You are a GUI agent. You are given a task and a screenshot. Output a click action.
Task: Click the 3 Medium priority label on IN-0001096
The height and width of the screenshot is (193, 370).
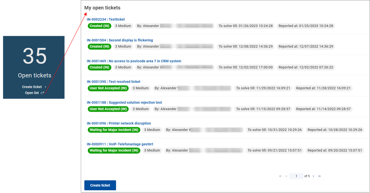pyautogui.click(x=152, y=130)
